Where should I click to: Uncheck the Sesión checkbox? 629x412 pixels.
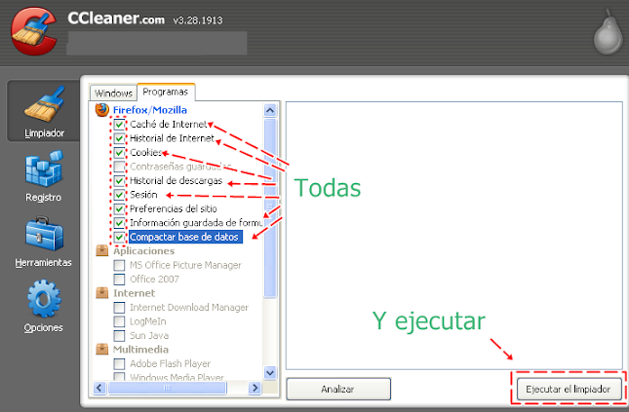[x=119, y=195]
